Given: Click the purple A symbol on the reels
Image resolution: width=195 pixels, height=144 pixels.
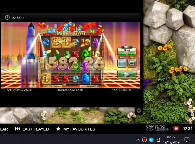Looking at the screenshot, I should pos(95,42).
